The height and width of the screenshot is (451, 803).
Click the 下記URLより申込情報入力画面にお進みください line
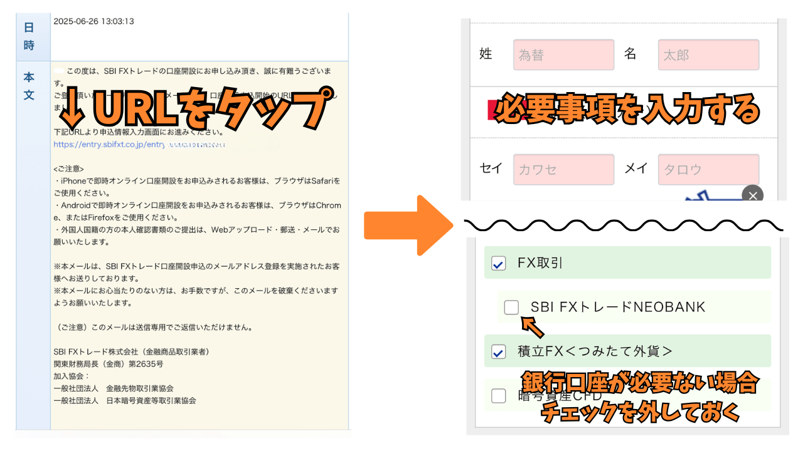139,132
